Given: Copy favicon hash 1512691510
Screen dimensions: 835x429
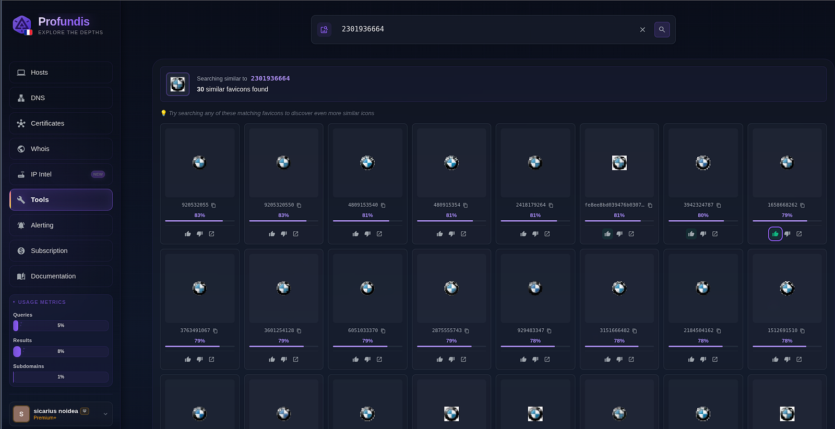Looking at the screenshot, I should tap(802, 331).
